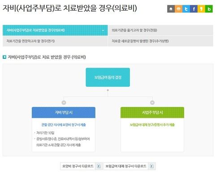224x172 pixels.
Task: Click section heading 자비(사업주부담)로 치료 받았을 경우
Action: point(47,57)
